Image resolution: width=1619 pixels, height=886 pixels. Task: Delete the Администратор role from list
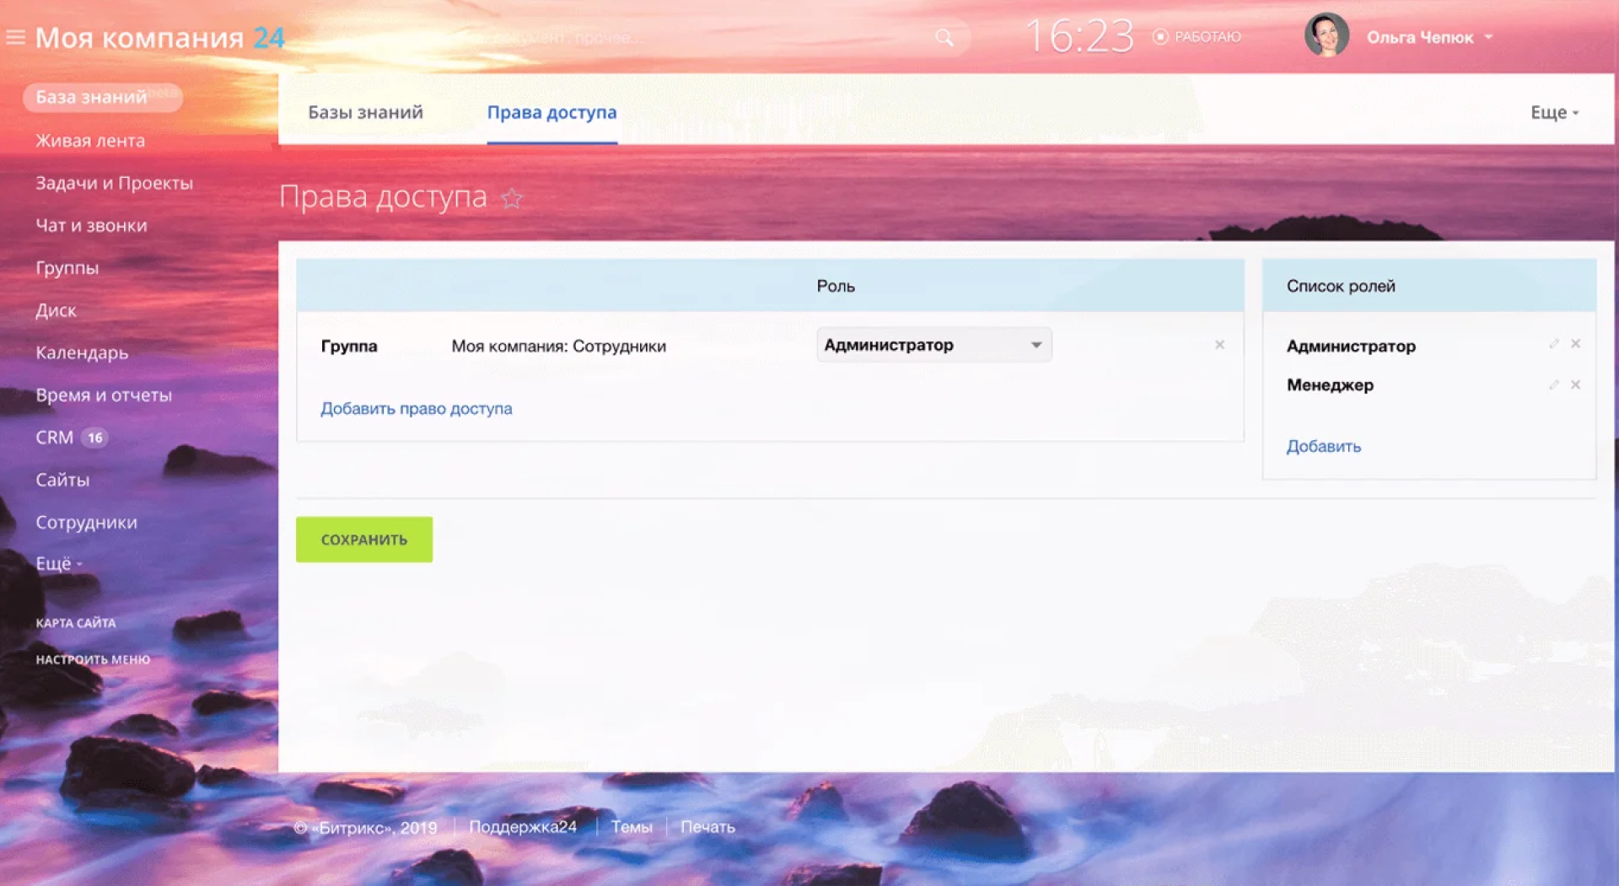[x=1575, y=344]
